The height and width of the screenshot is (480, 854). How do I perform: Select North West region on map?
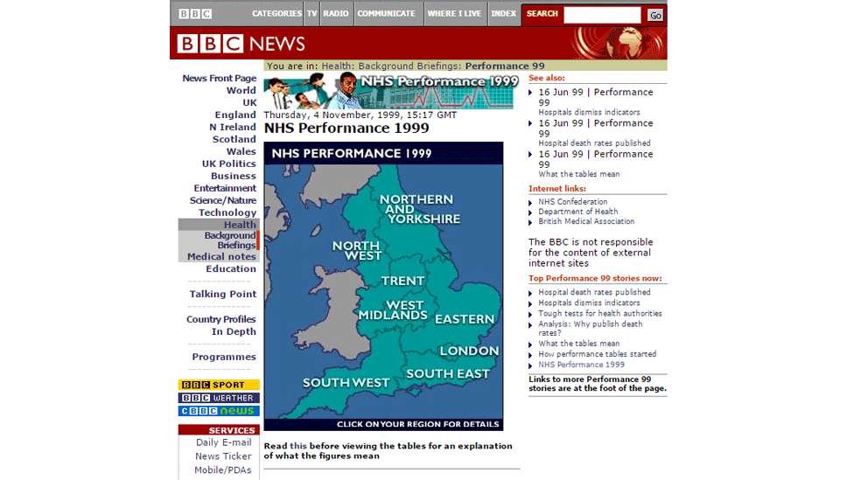tap(356, 251)
